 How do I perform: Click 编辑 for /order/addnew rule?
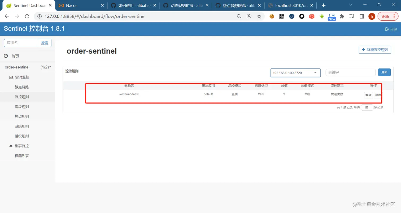click(368, 95)
